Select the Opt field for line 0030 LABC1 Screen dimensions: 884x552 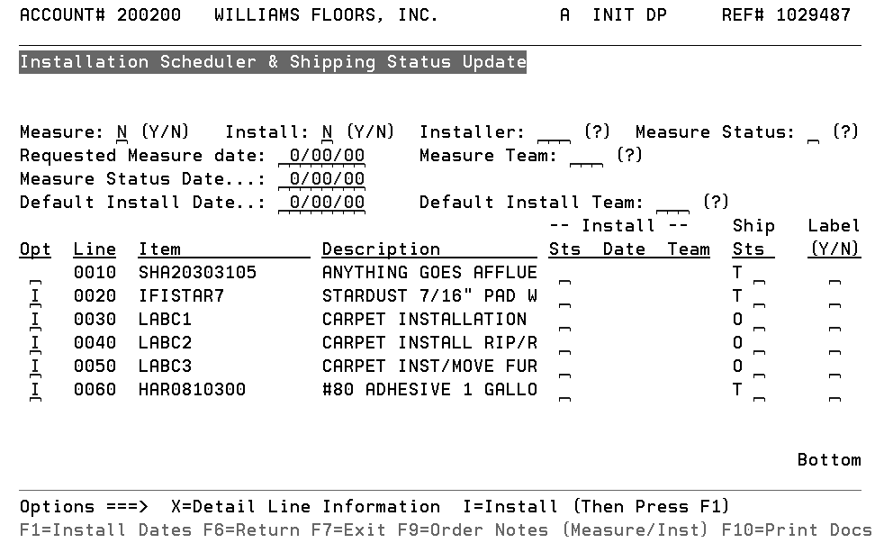(x=33, y=320)
